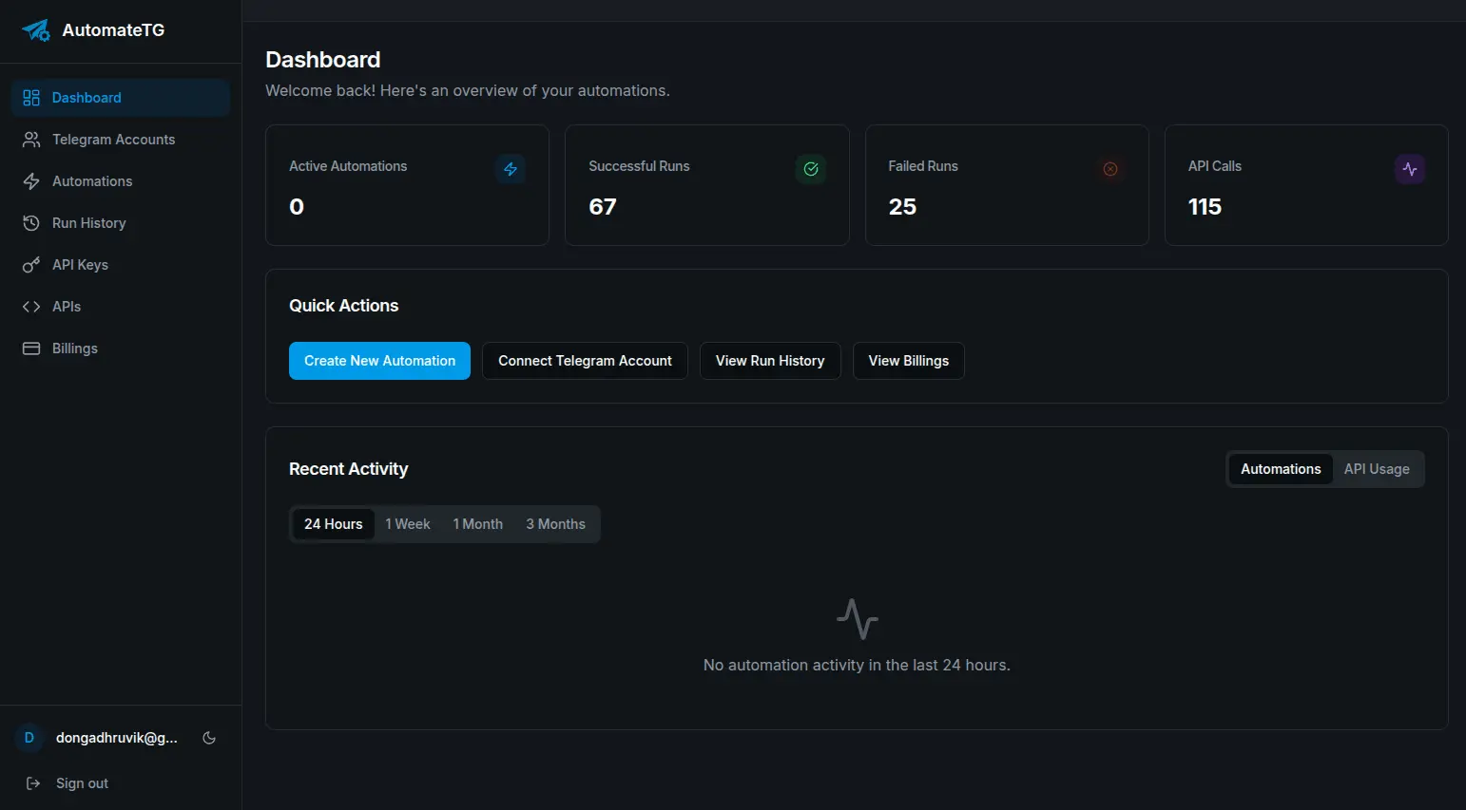Click the Automations lightning bolt sidebar icon
Viewport: 1466px width, 810px height.
pyautogui.click(x=31, y=181)
